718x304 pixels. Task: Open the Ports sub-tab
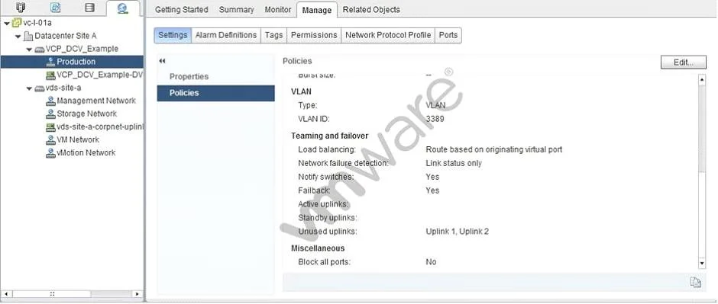point(448,35)
